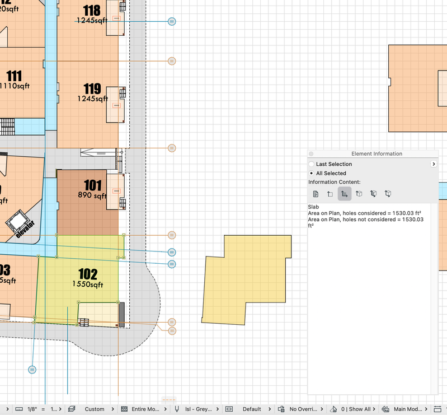Click the Default model view options button

248,409
